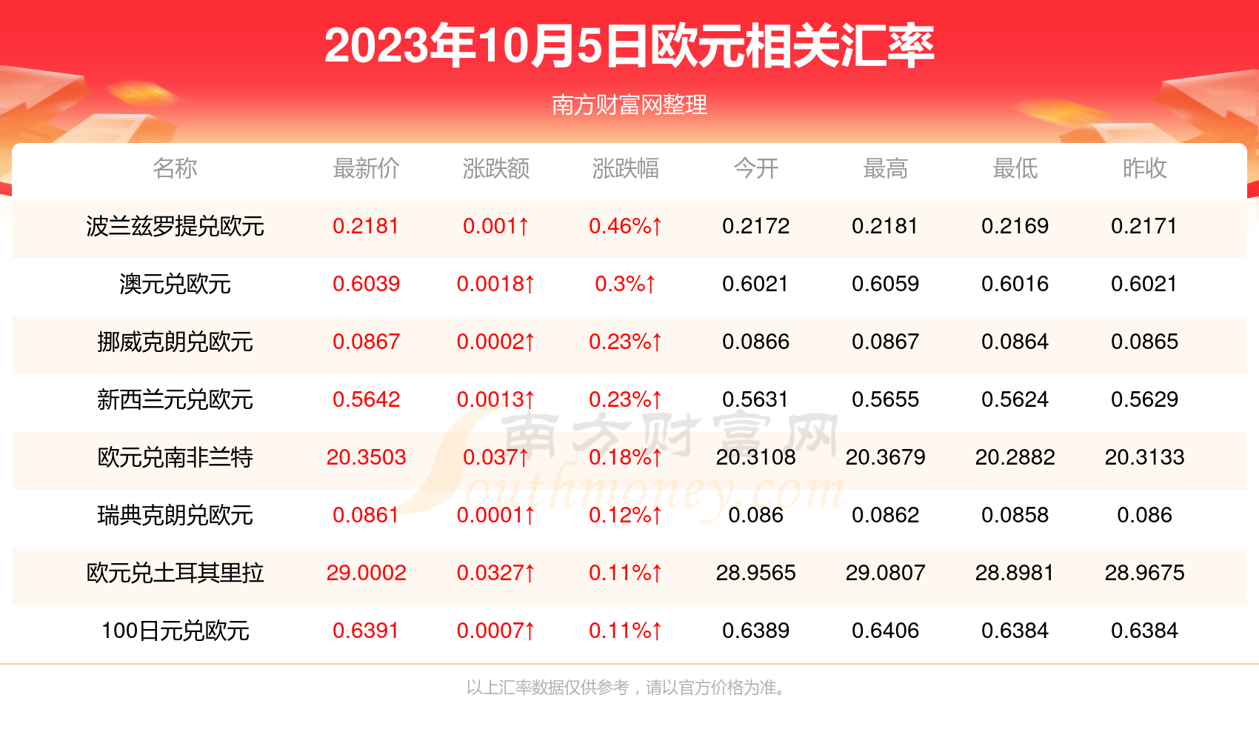This screenshot has height=741, width=1259.
Task: Click the 29.0002 latest price value
Action: coord(366,573)
